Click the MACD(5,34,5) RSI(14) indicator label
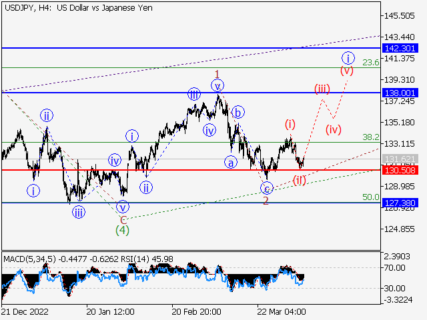Viewport: 427px width, 320px height. [88, 259]
